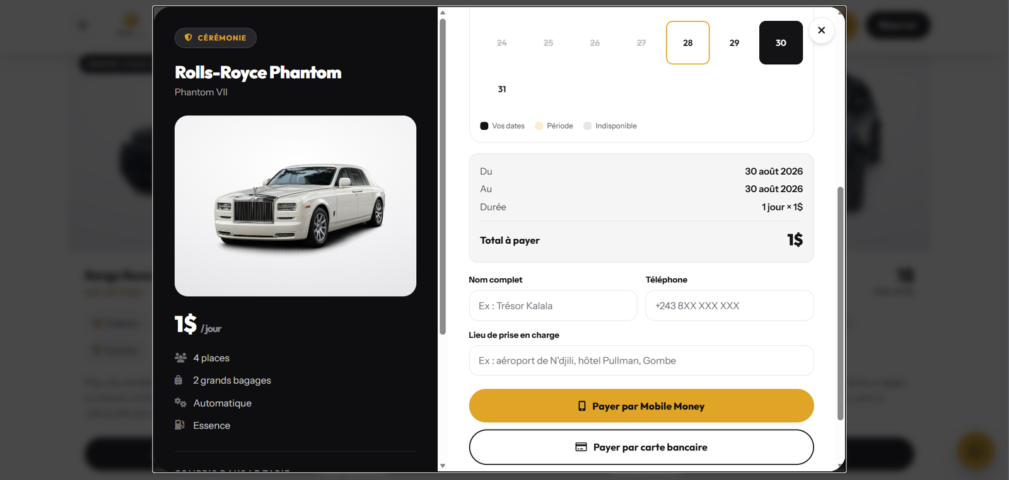Click the Cérémonie category badge
The width and height of the screenshot is (1009, 480).
(x=216, y=38)
